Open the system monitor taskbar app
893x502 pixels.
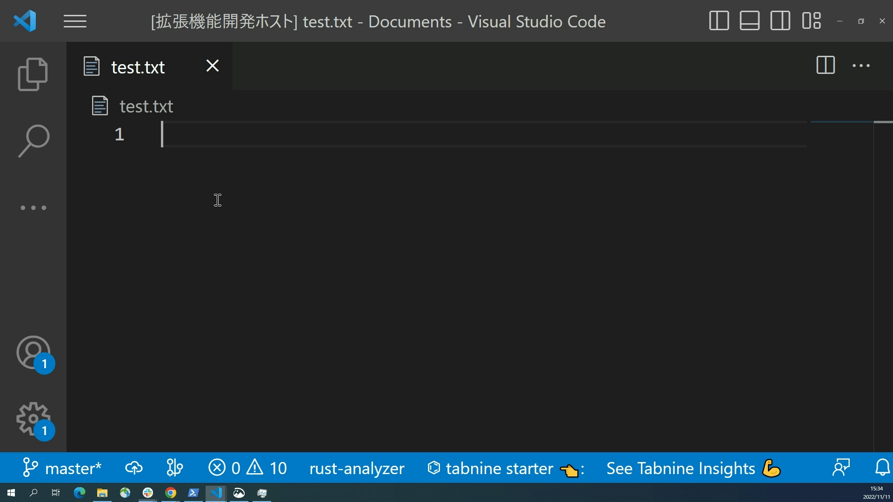click(x=262, y=493)
